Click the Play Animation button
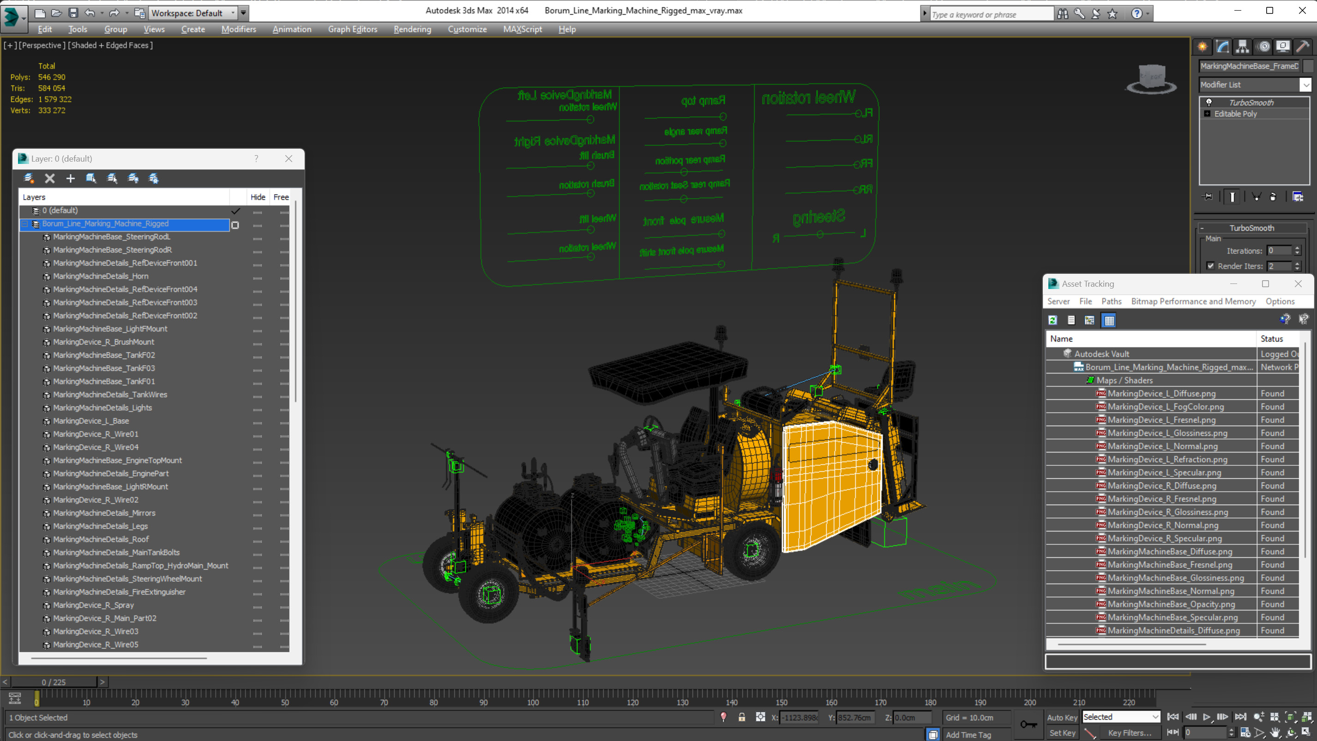Screen dimensions: 1317x741 [1207, 717]
